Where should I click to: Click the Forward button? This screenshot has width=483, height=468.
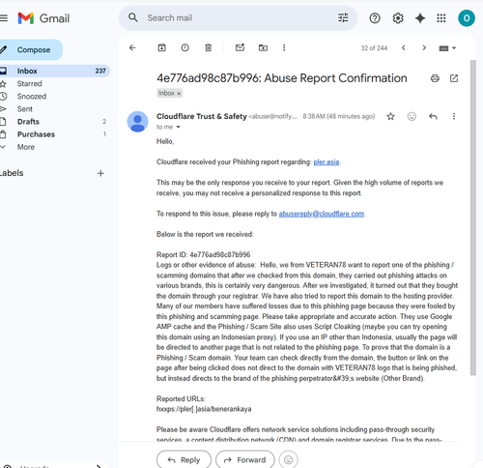coord(245,459)
